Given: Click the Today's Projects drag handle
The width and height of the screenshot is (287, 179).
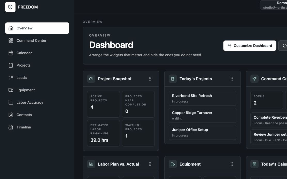Looking at the screenshot, I should click(232, 79).
